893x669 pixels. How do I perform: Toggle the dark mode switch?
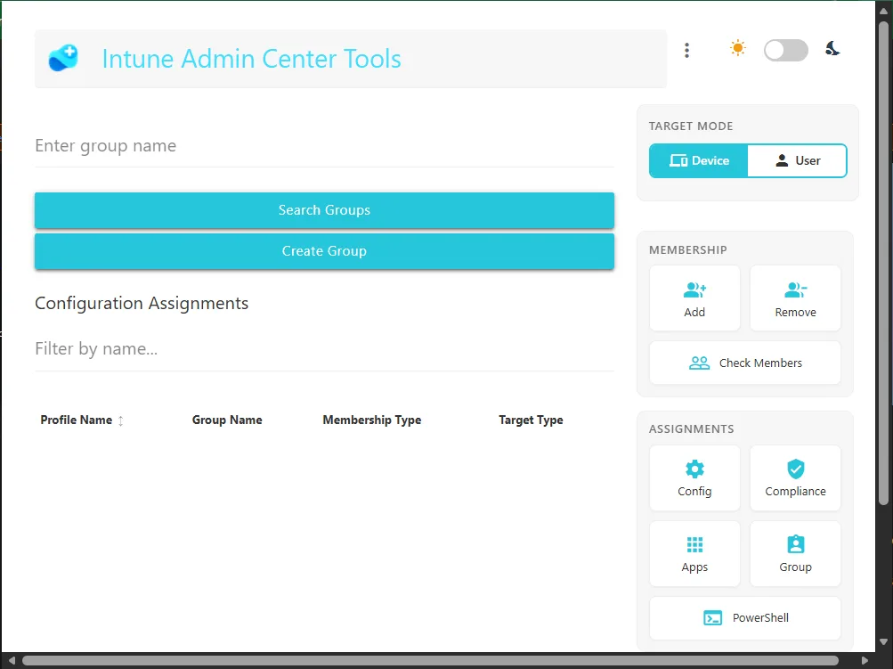coord(786,50)
